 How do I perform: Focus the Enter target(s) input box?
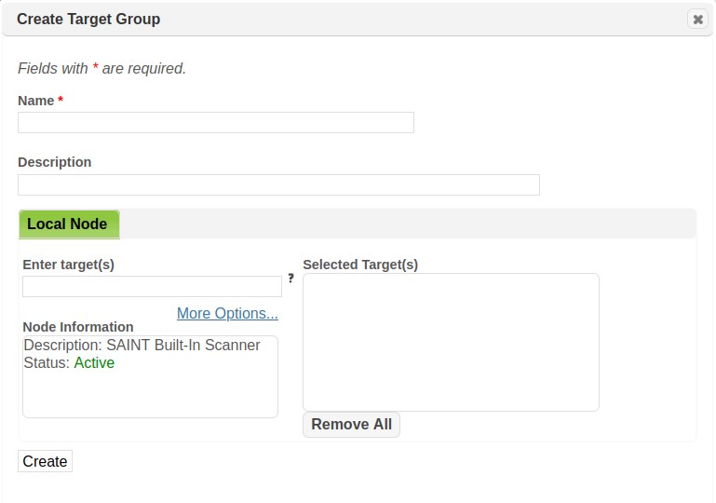152,286
